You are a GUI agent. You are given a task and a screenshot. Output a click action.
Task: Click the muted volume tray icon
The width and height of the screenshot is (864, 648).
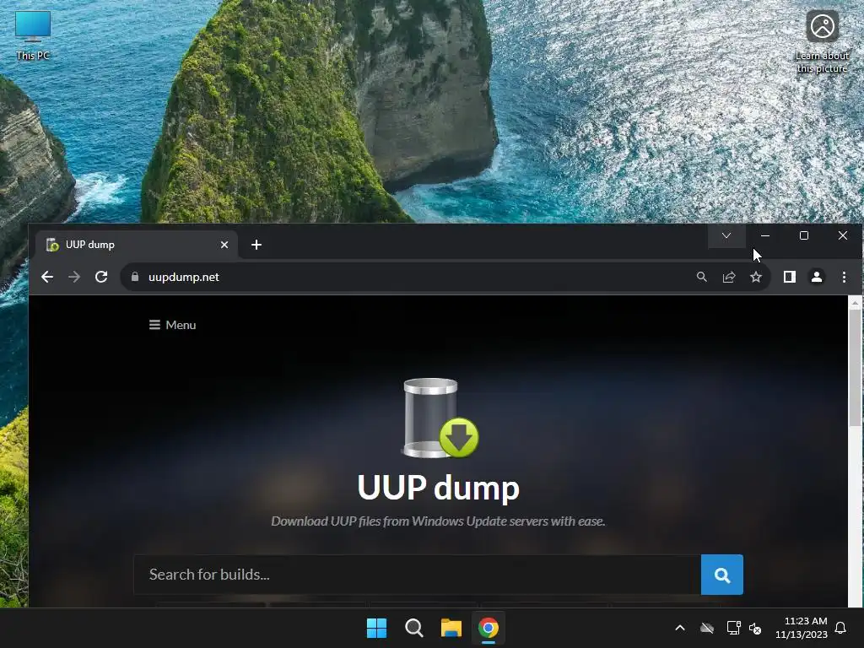(755, 628)
